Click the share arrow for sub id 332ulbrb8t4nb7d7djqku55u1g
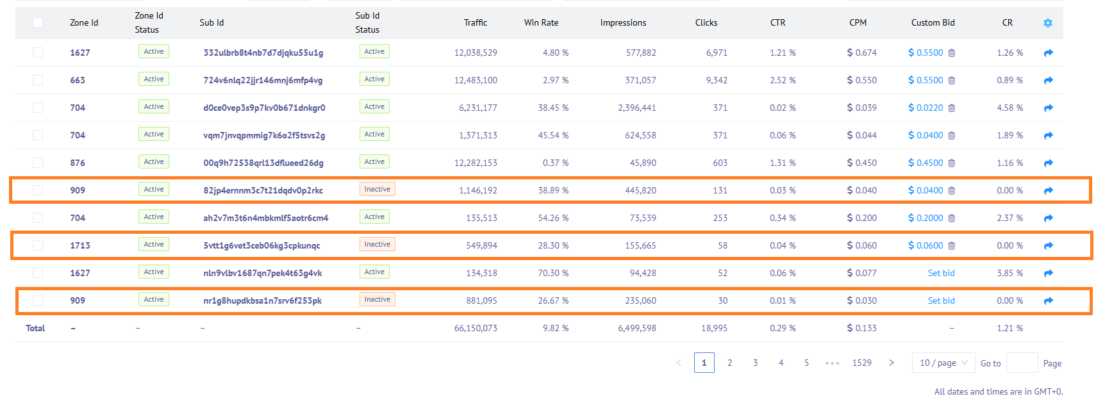 pyautogui.click(x=1048, y=53)
